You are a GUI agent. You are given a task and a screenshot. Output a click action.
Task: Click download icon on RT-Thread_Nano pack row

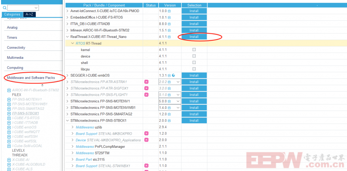tap(169, 37)
